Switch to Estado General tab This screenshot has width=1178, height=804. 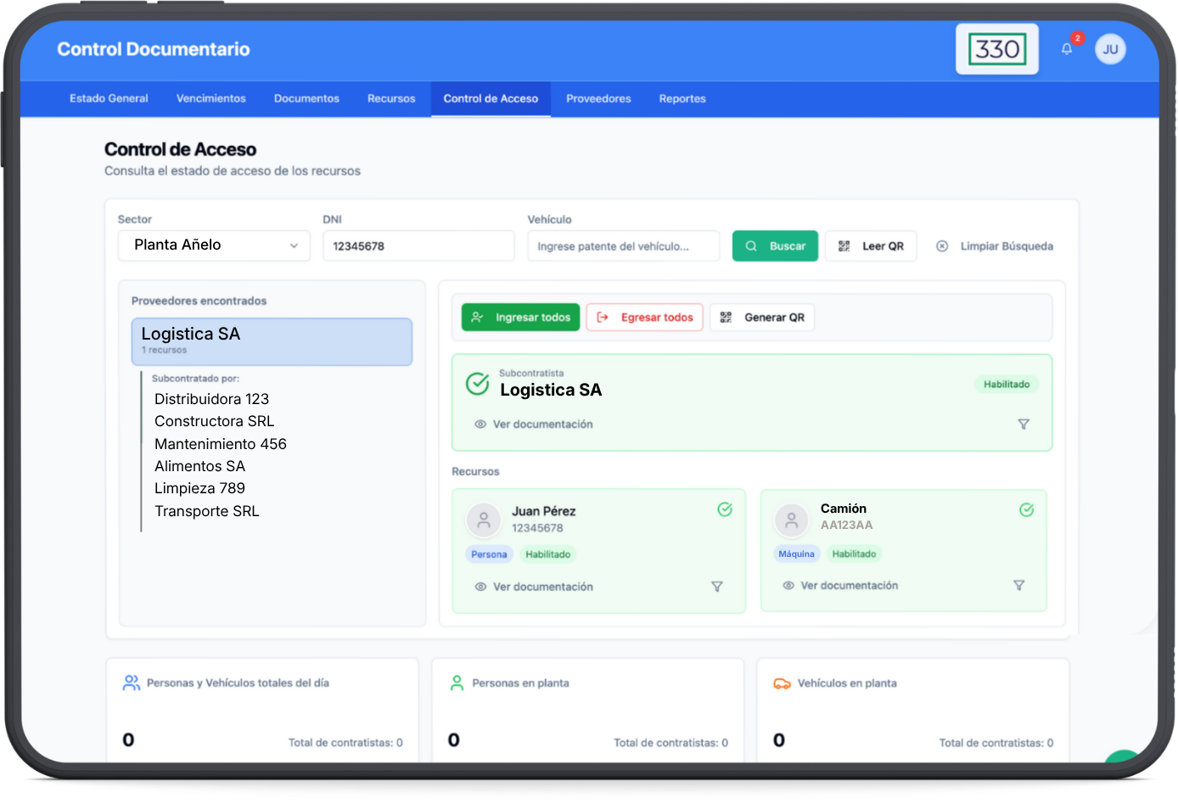(x=109, y=98)
